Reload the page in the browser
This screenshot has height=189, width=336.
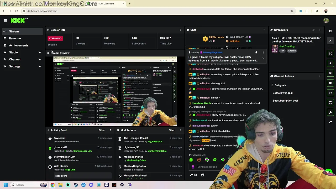16,11
